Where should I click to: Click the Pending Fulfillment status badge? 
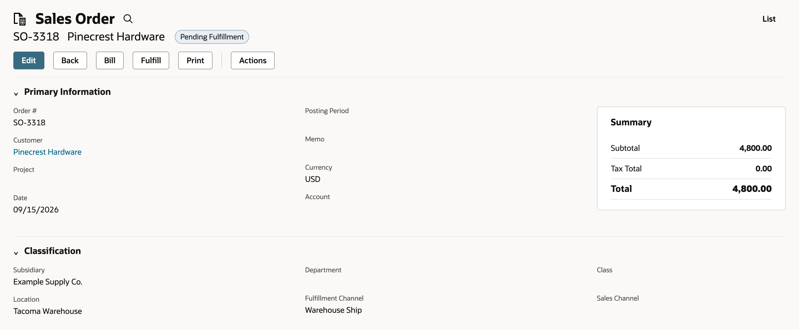(x=212, y=37)
